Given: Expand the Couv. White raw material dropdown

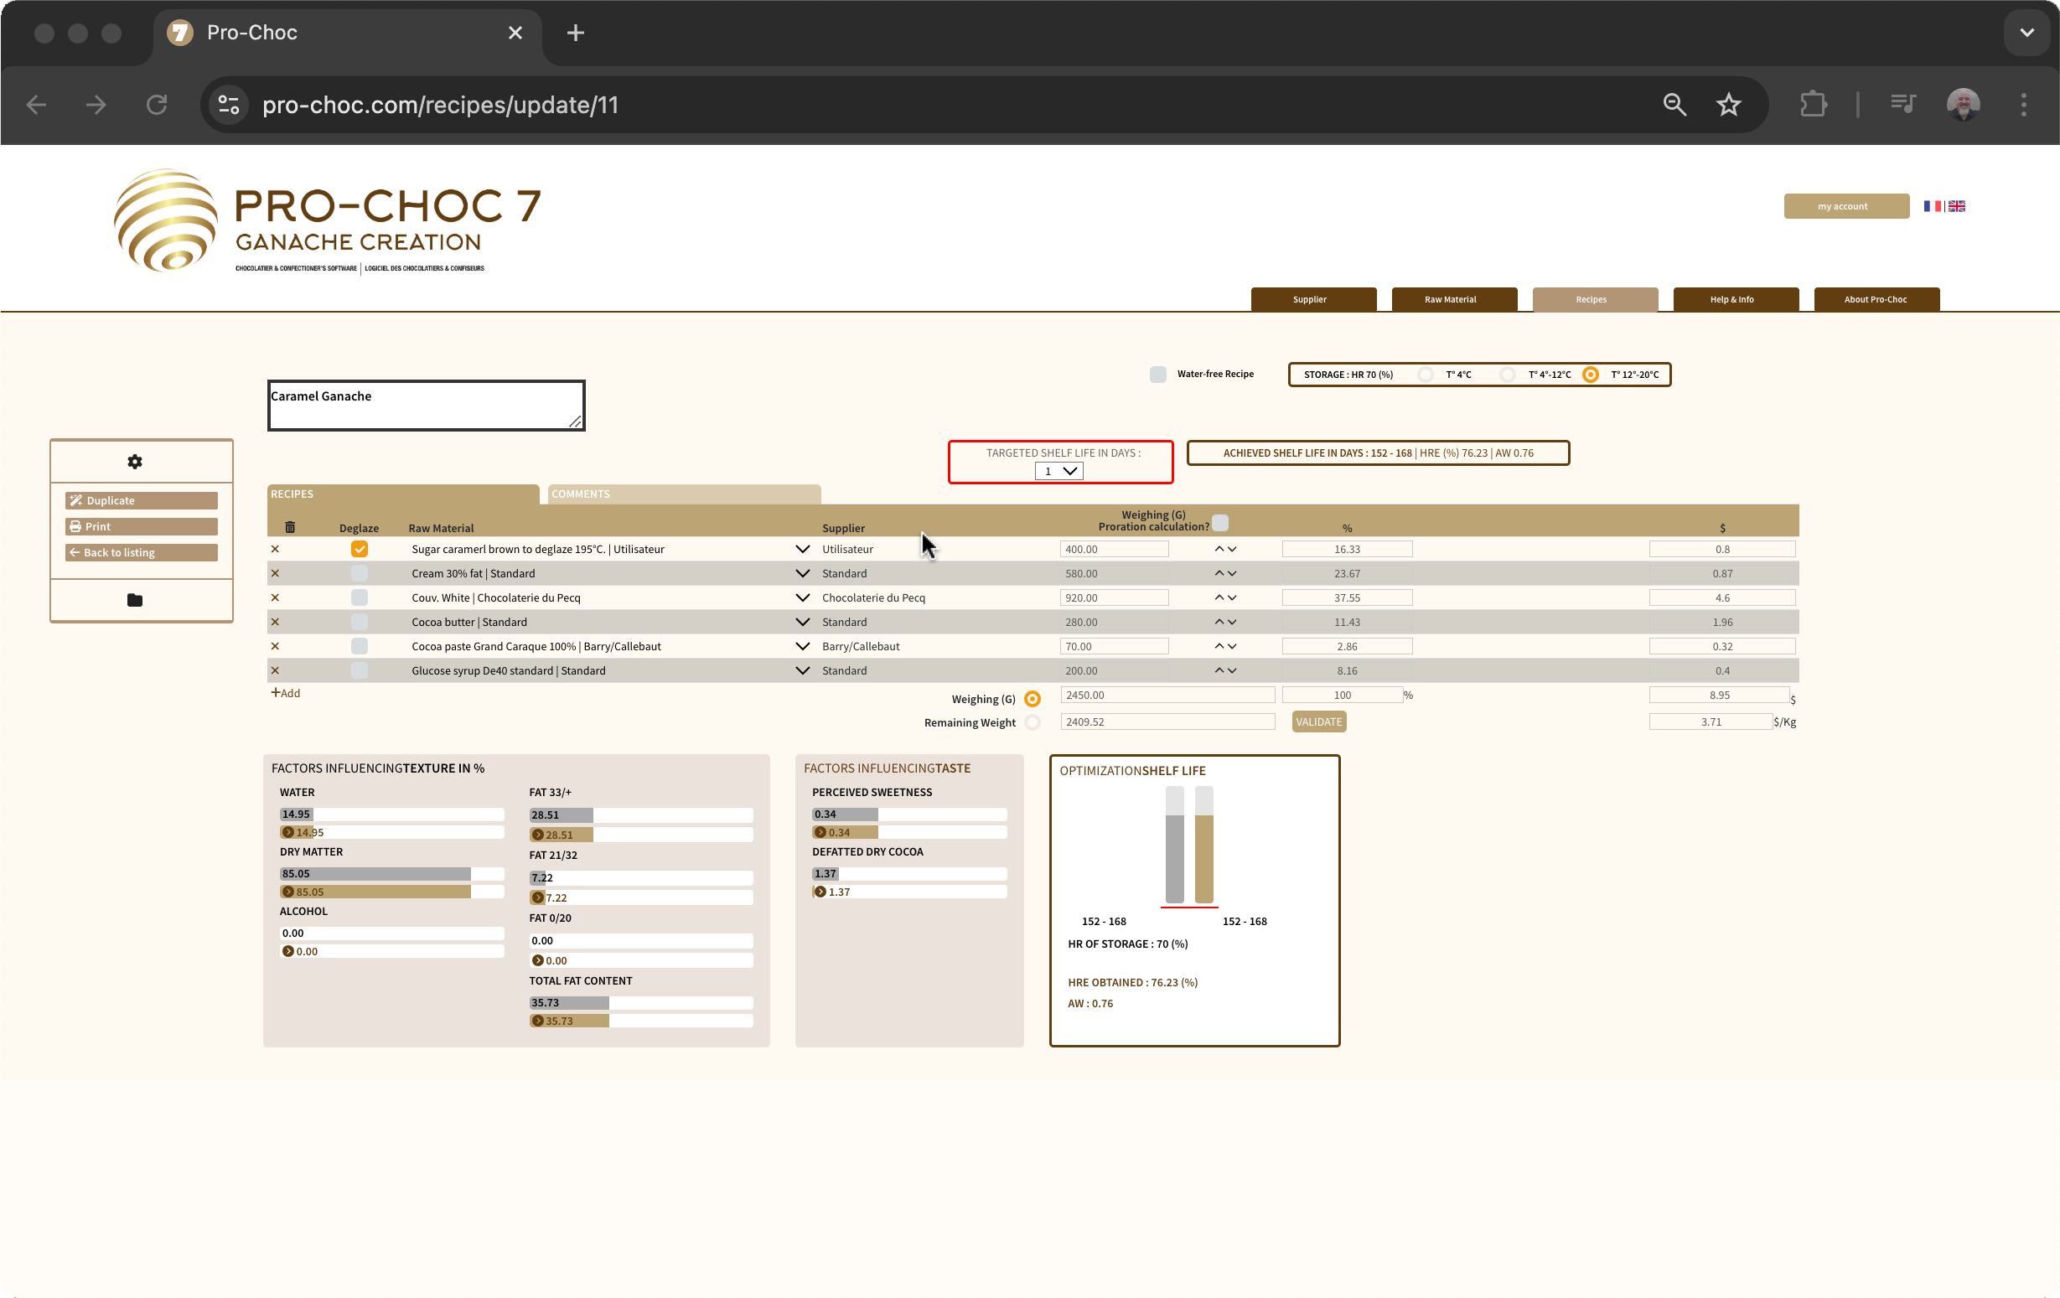Looking at the screenshot, I should [x=801, y=598].
